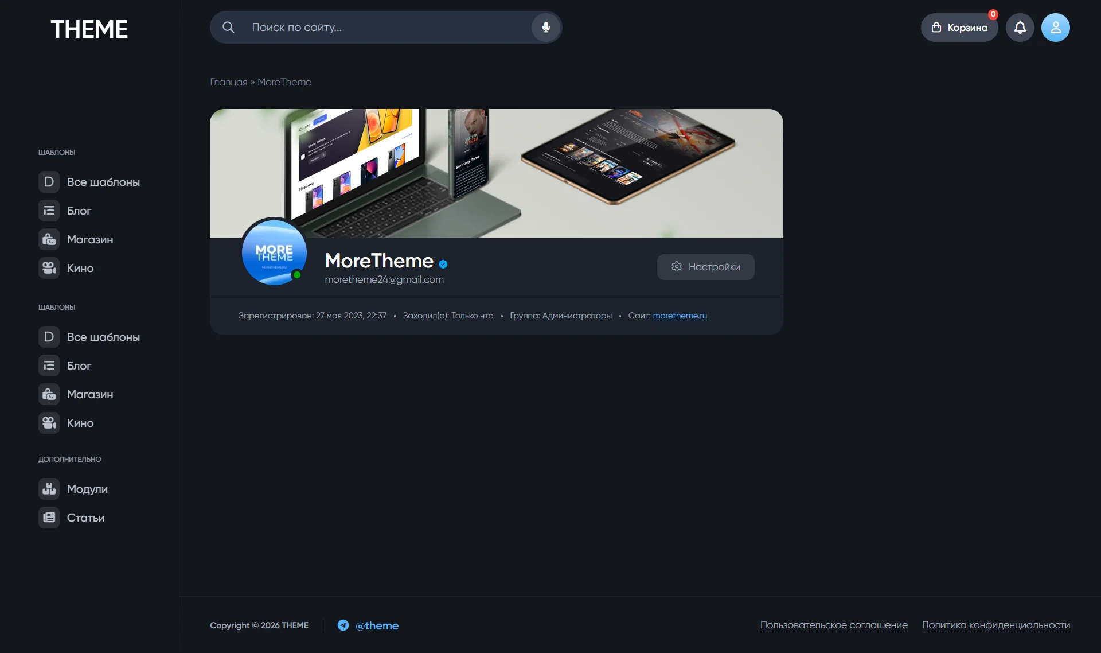Viewport: 1101px width, 653px height.
Task: Open the Пользовательское соглашение link
Action: pos(834,625)
